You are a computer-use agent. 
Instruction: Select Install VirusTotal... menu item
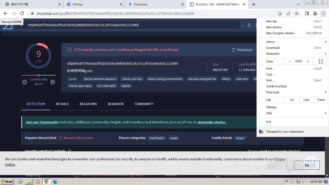point(293,86)
